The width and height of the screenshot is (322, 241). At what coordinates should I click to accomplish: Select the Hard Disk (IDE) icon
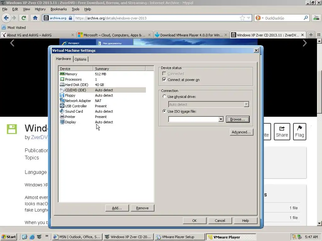(62, 84)
